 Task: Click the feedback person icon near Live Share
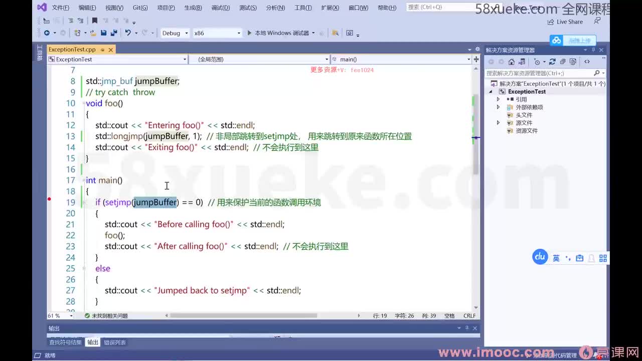(597, 21)
